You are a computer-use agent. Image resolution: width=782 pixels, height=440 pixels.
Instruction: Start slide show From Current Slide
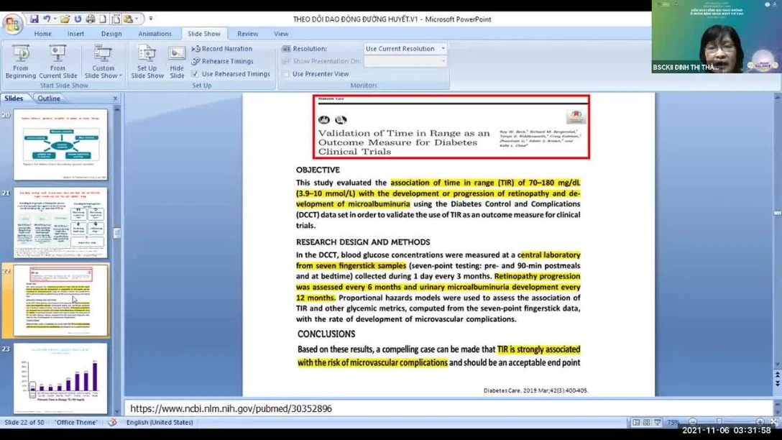pyautogui.click(x=58, y=61)
